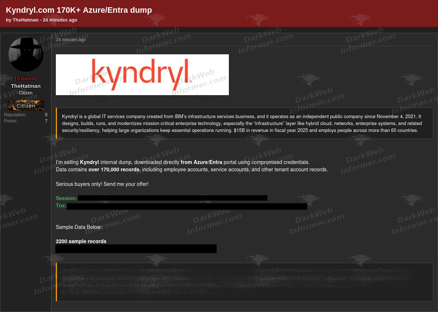Click TheHatman's hat-figure avatar image
This screenshot has height=312, width=438.
pos(26,55)
